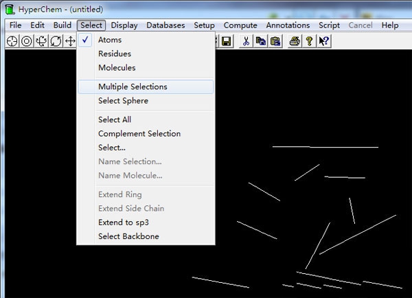
Task: Click the HyperChem beaker app icon
Action: click(x=10, y=9)
